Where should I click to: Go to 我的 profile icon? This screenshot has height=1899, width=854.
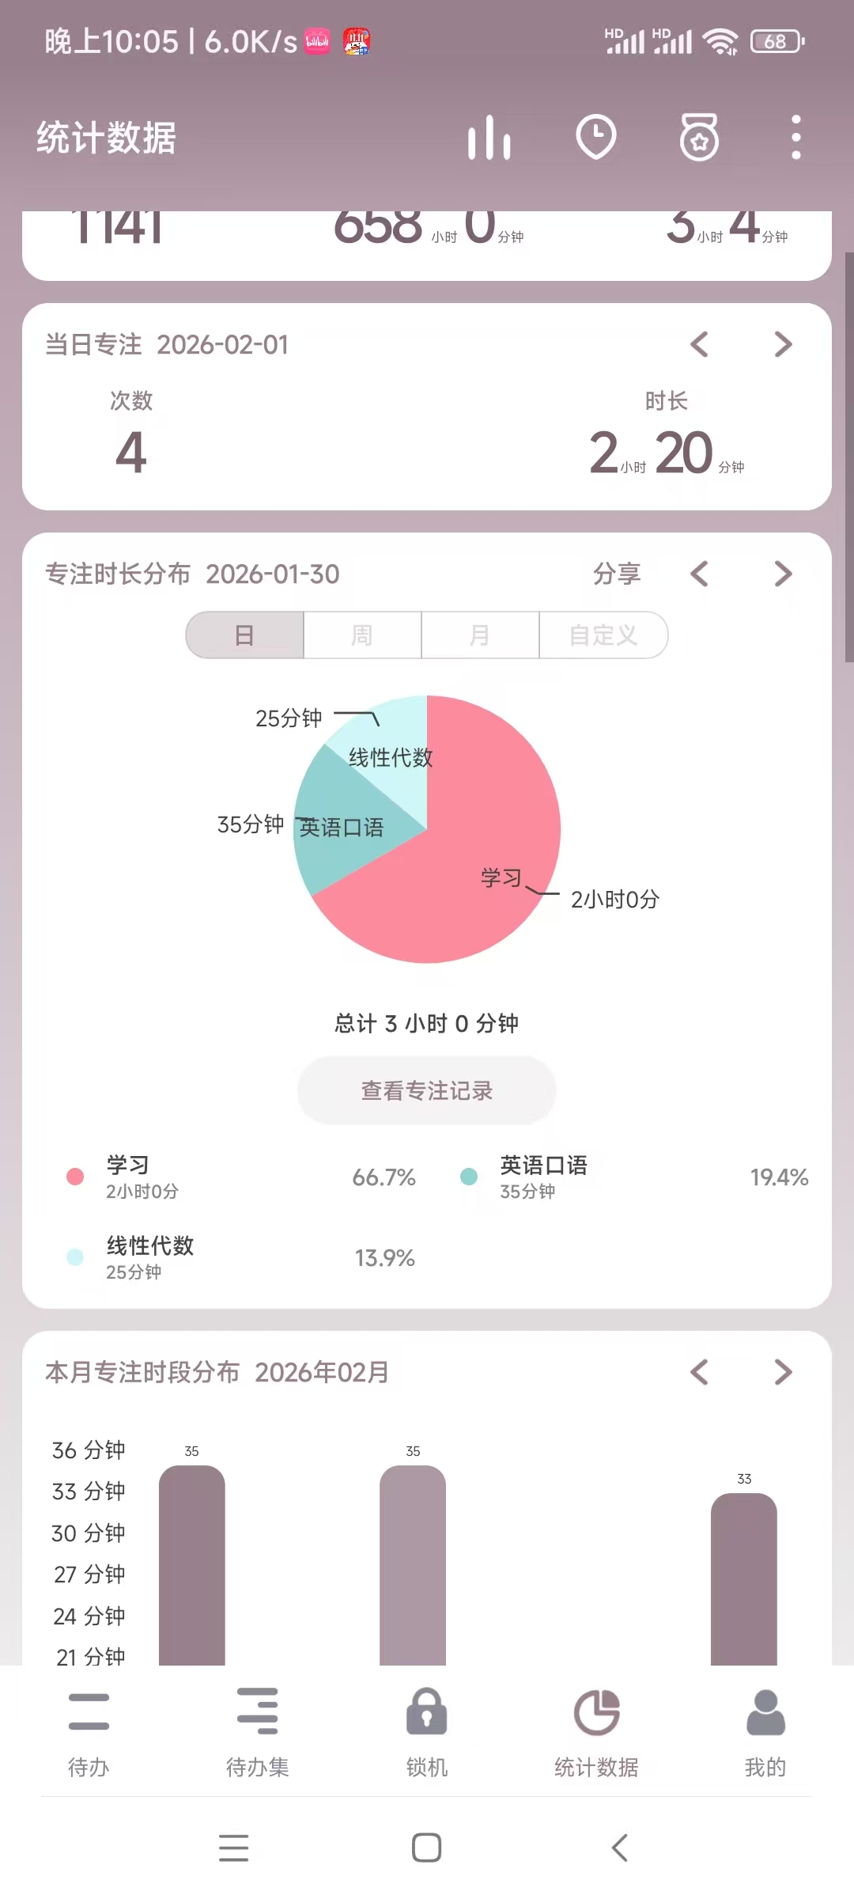pos(765,1711)
